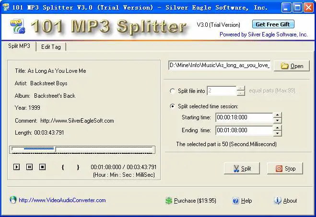Pause playback with the pause button

click(x=29, y=167)
